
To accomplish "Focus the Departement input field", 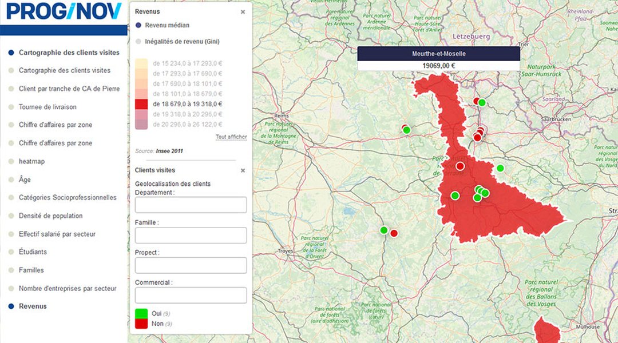I will tap(191, 205).
